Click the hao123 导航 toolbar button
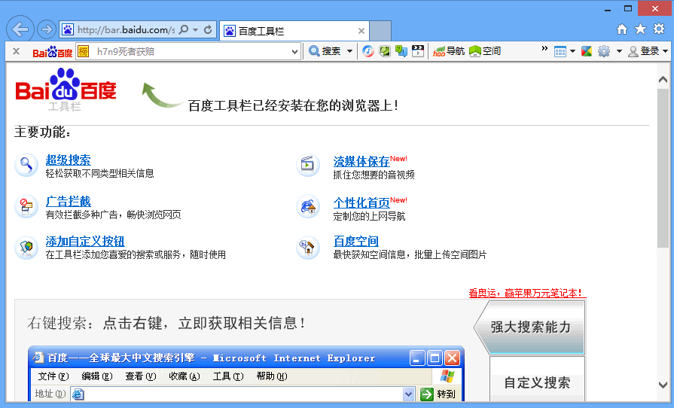674x408 pixels. (x=449, y=51)
